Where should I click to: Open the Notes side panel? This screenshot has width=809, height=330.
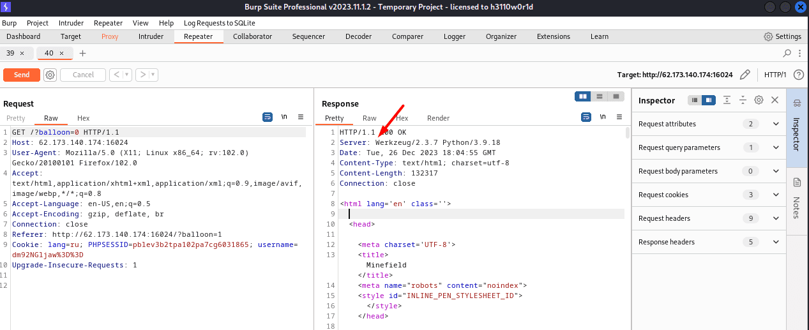[796, 198]
